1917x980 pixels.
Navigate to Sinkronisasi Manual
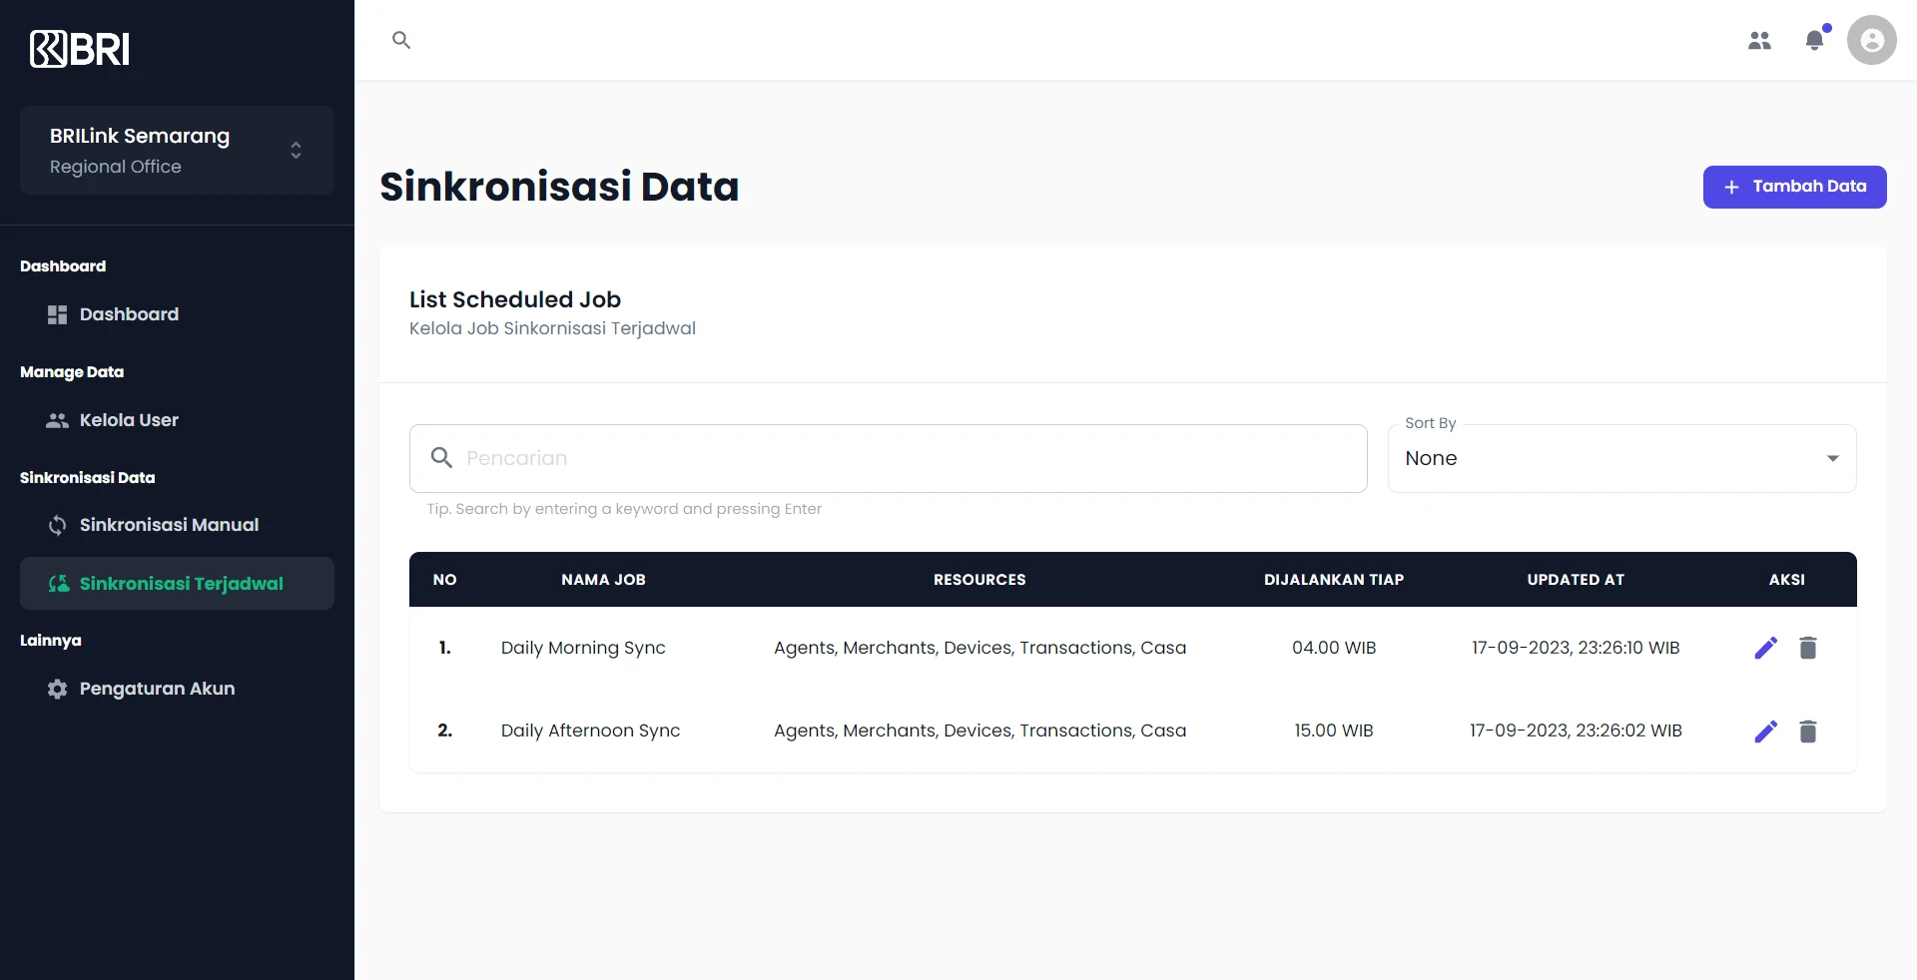point(169,525)
